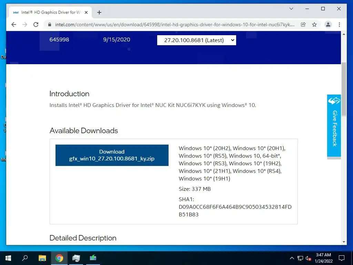The height and width of the screenshot is (265, 353).
Task: Click the address bar URL
Action: pos(174,24)
